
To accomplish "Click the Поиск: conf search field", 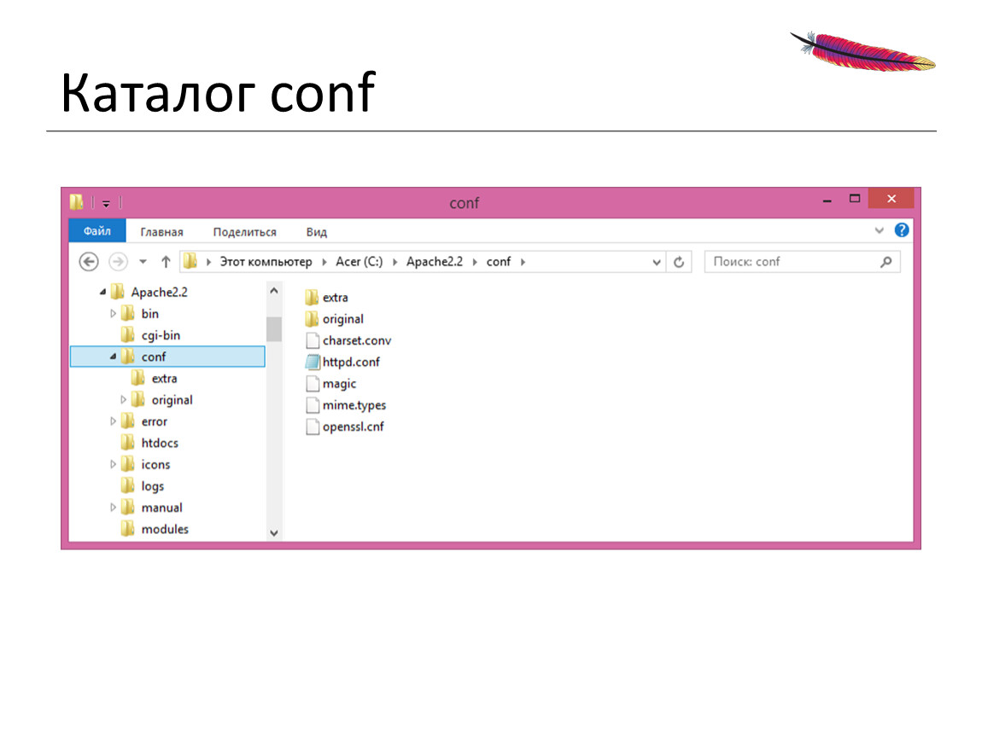I will click(790, 262).
